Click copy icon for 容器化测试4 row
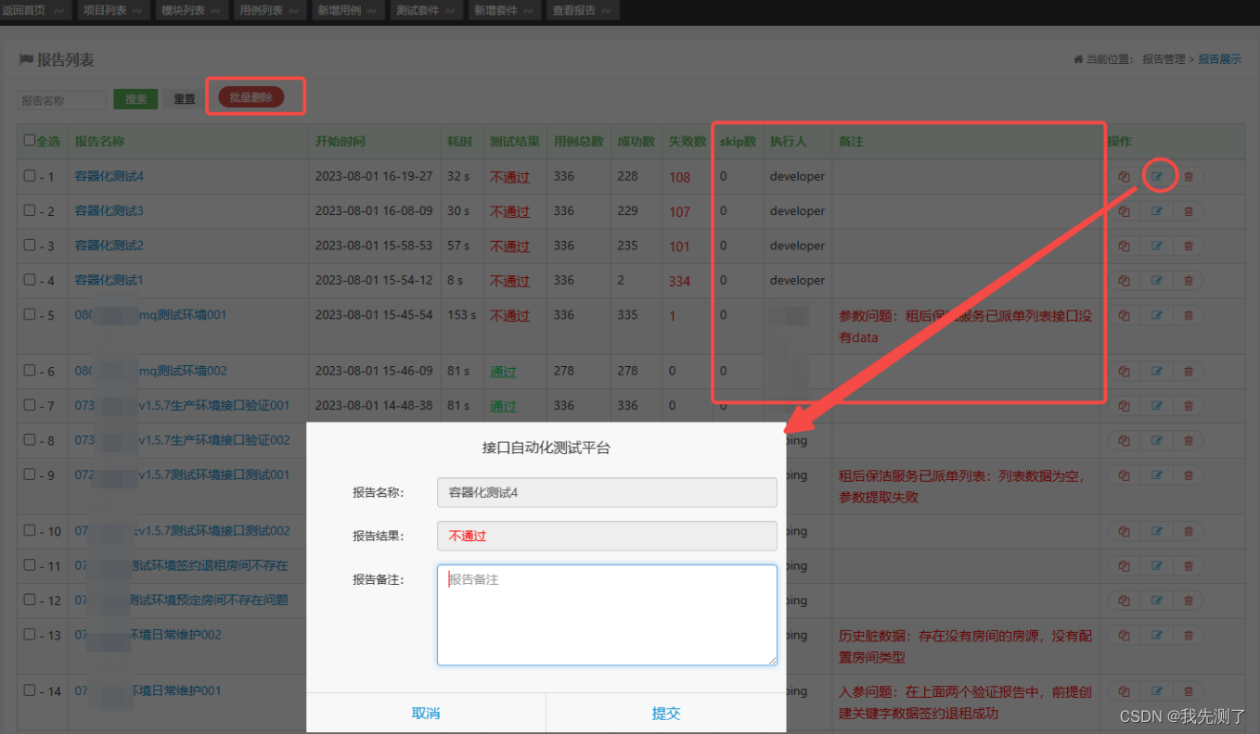The width and height of the screenshot is (1260, 734). pyautogui.click(x=1124, y=176)
